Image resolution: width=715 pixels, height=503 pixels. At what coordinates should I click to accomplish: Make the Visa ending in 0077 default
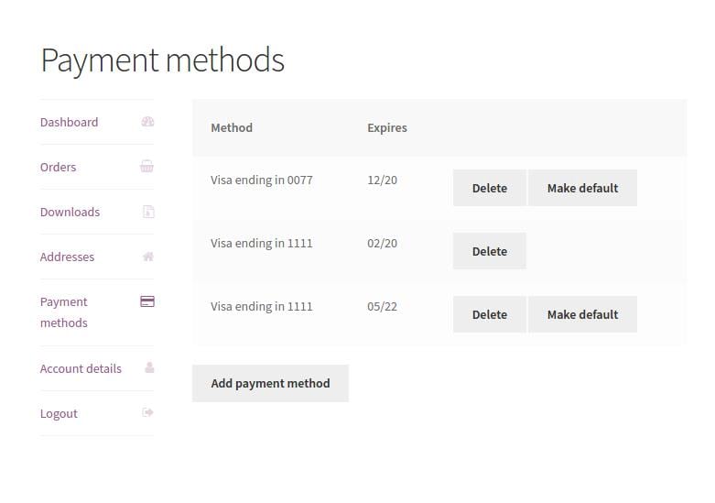[x=582, y=188]
